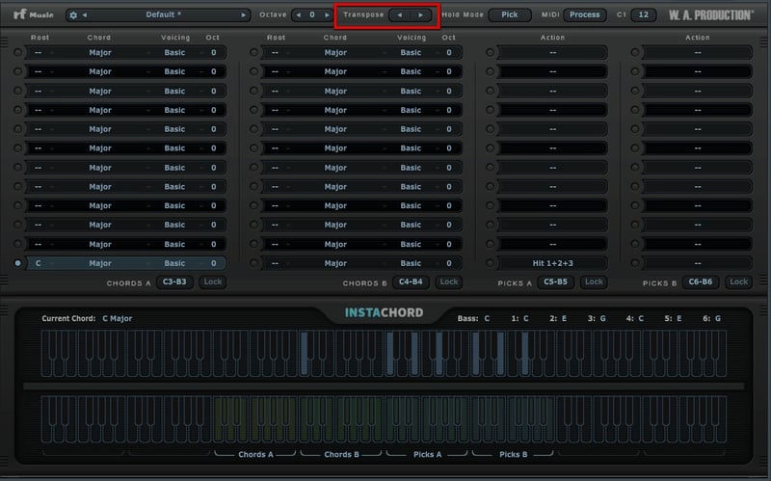Click the W. A. Production logo
Viewport: 771px width, 481px height.
tap(710, 15)
